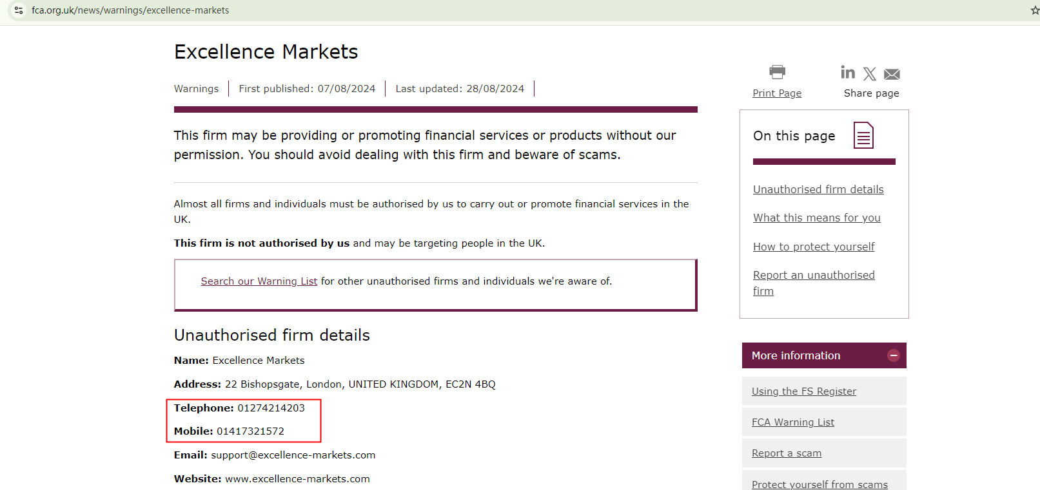Select FCA Warning List item

click(x=792, y=422)
